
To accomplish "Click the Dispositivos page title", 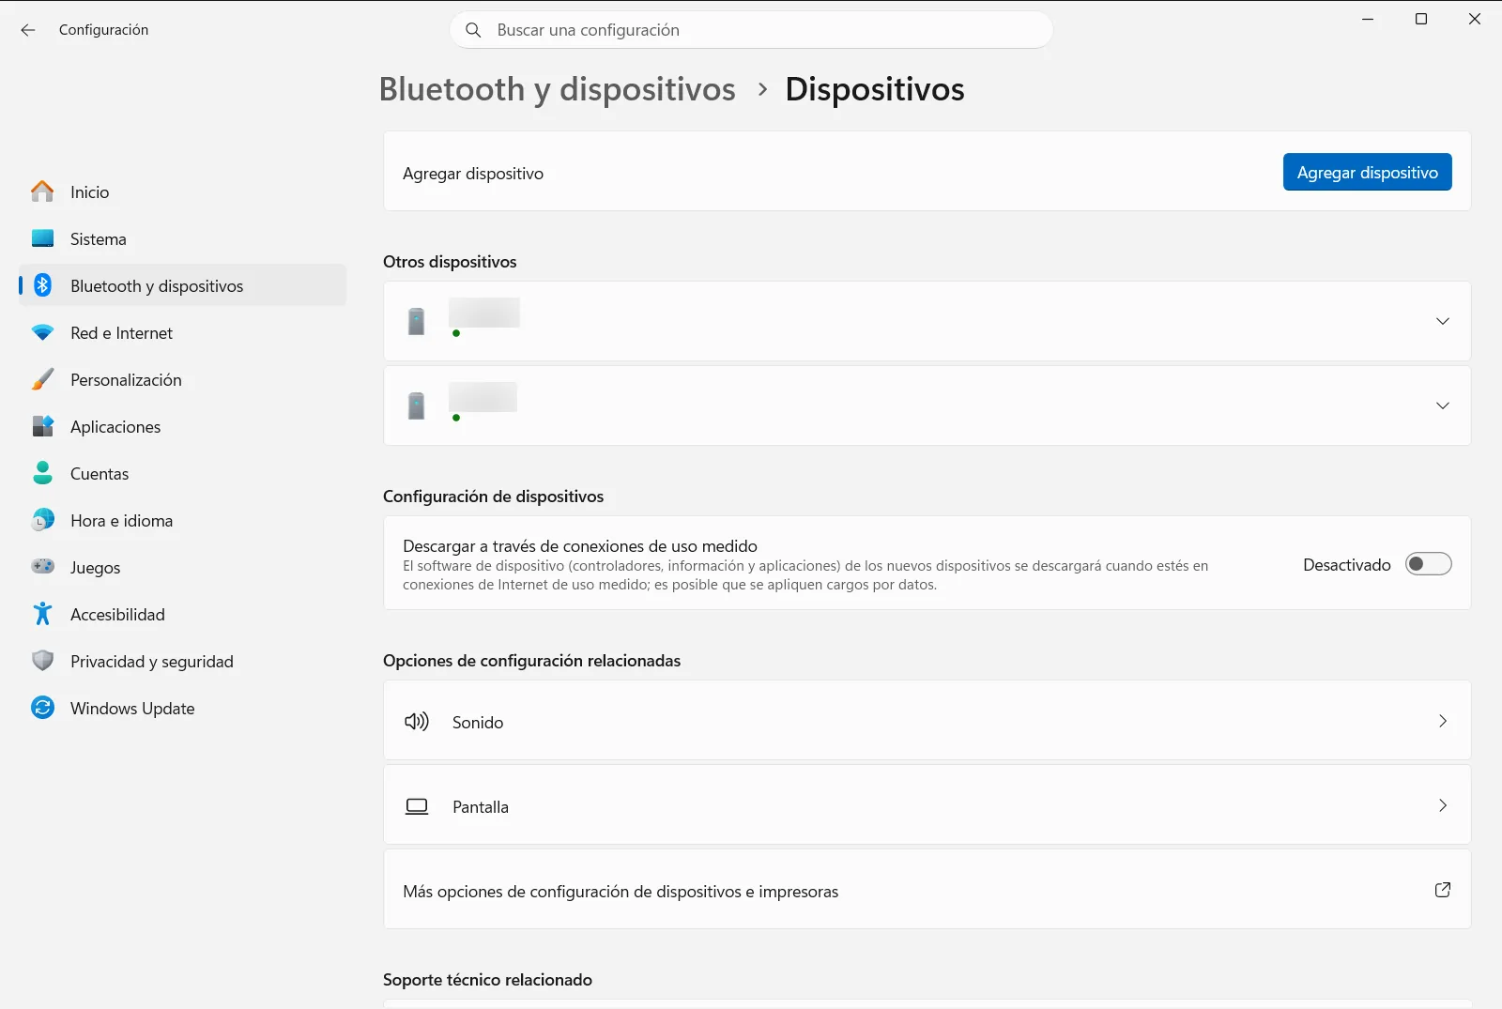I will [874, 89].
